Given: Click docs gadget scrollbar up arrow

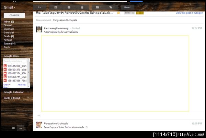Looking at the screenshot, I should click(28, 60).
